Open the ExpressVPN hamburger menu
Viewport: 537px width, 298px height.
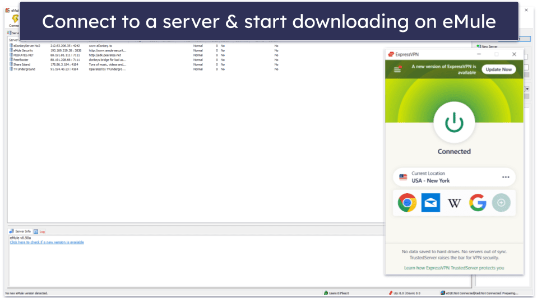[397, 69]
